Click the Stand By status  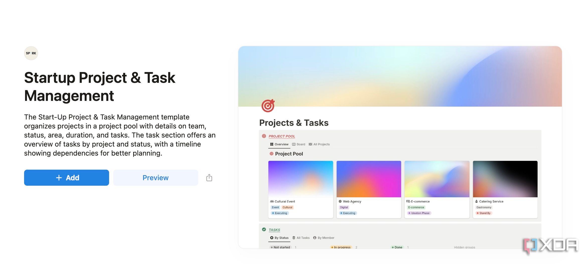click(x=484, y=213)
